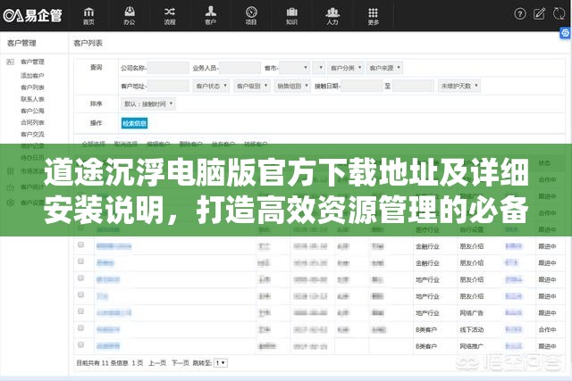This screenshot has height=381, width=572.
Task: Open the 跳转至 page number dropdown
Action: pyautogui.click(x=221, y=363)
